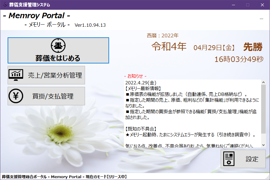Open the three-dot overflow menu
This screenshot has height=180, width=270.
coord(261,19)
